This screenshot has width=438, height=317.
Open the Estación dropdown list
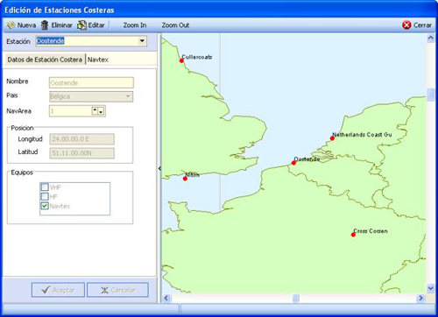142,41
